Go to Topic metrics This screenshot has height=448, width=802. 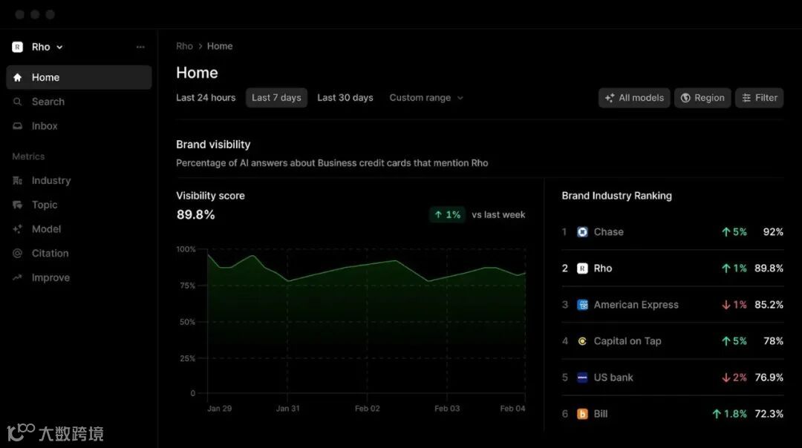(79, 205)
